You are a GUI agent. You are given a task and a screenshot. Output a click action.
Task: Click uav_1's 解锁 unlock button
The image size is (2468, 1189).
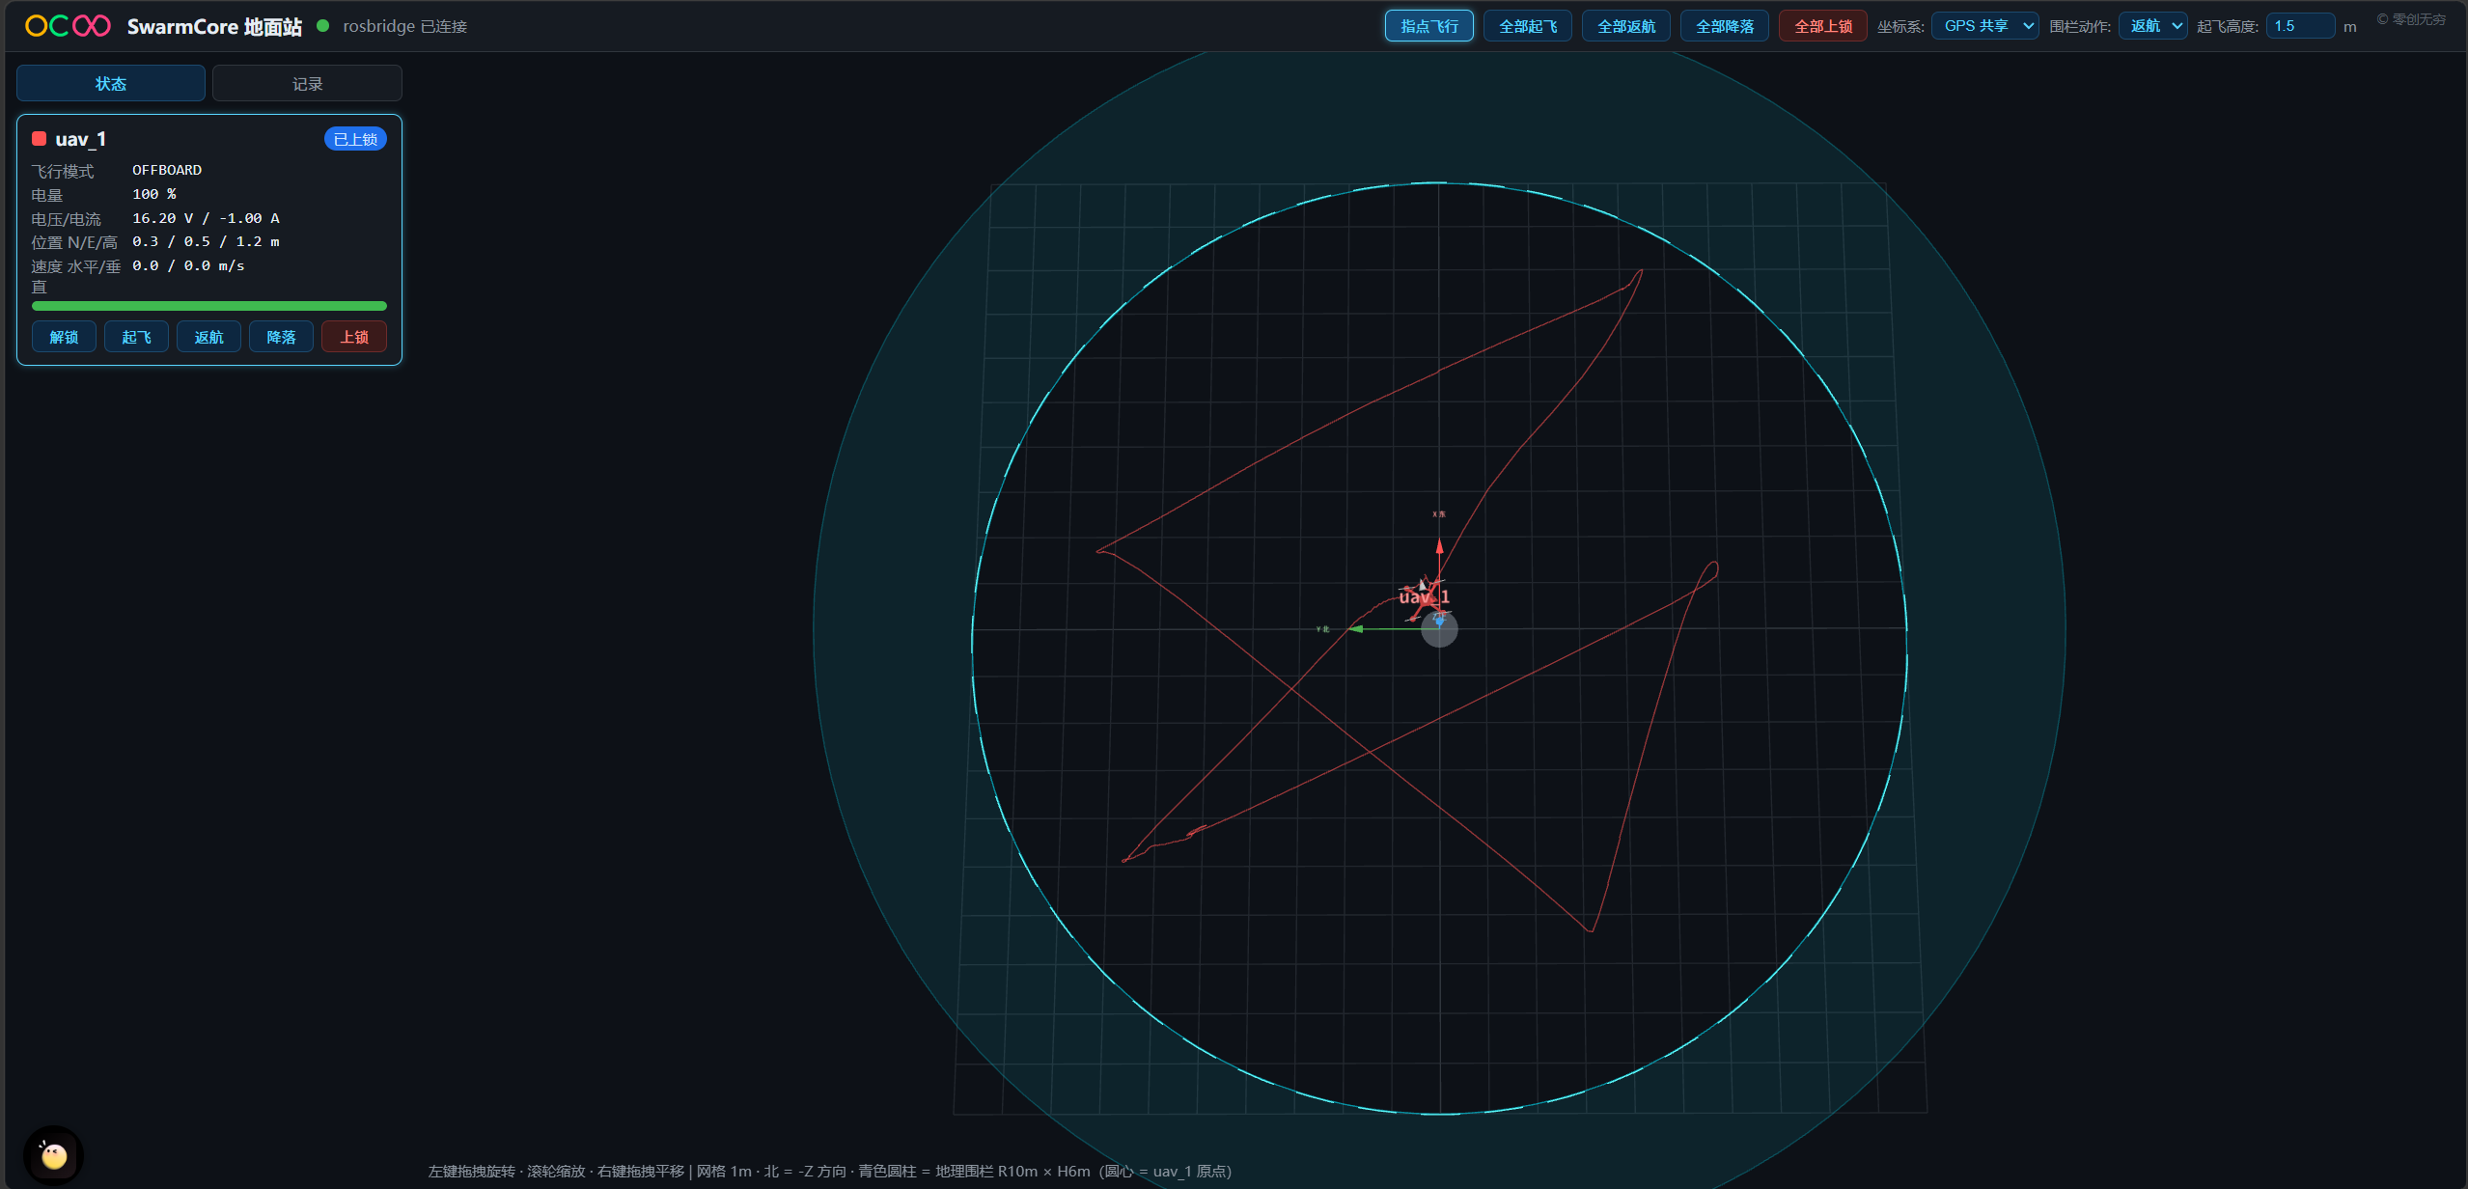pyautogui.click(x=64, y=337)
